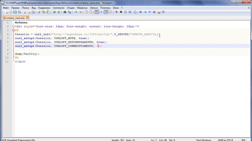Click the blue down-triangle plugin icon
Image resolution: width=252 pixels, height=141 pixels.
(150, 12)
